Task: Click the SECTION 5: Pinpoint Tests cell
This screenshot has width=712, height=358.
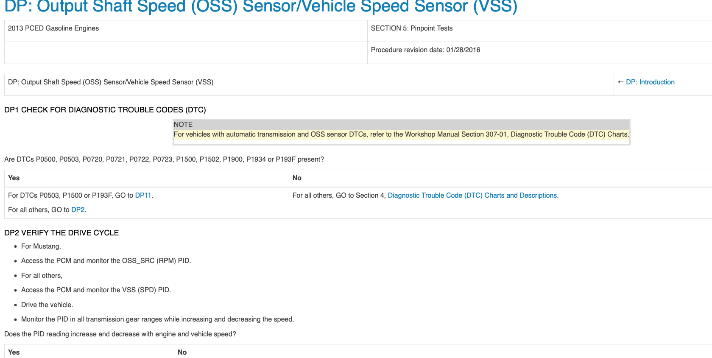Action: 411,28
